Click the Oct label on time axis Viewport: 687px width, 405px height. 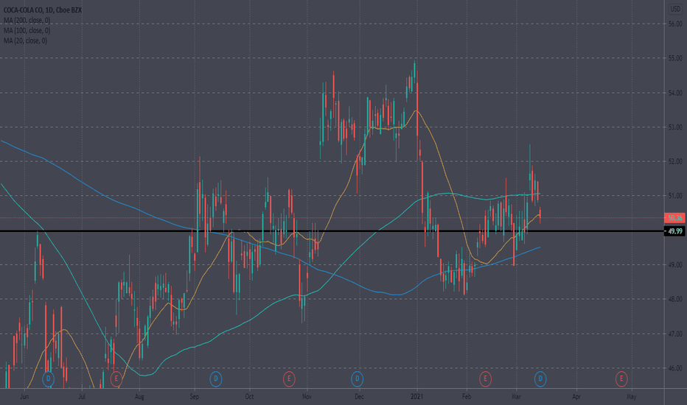tap(249, 397)
